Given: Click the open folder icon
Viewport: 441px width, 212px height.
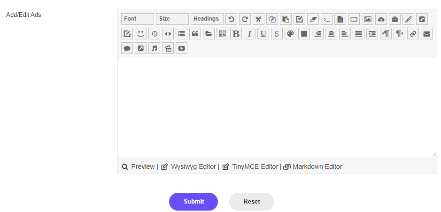Looking at the screenshot, I should click(209, 34).
